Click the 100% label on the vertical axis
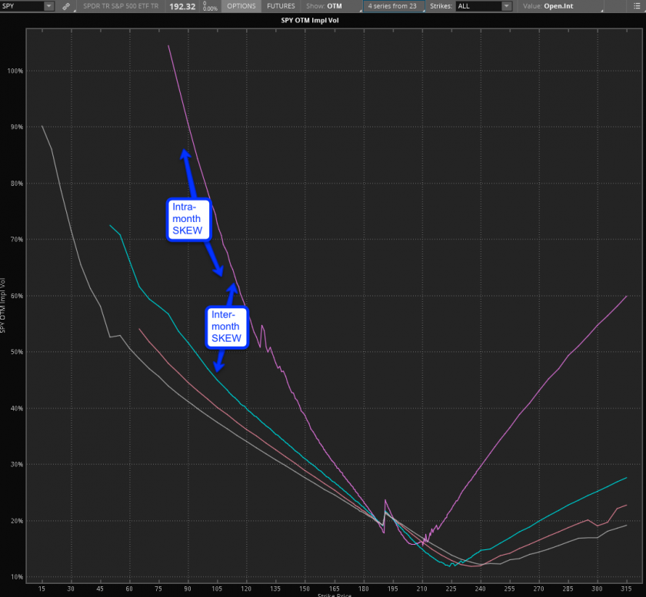This screenshot has height=597, width=646. 15,71
